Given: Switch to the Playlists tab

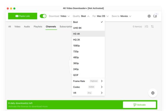Looking at the screenshot, I should [38, 27].
